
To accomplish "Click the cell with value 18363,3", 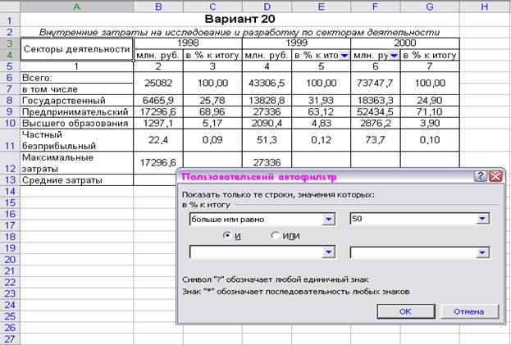I will [x=376, y=101].
